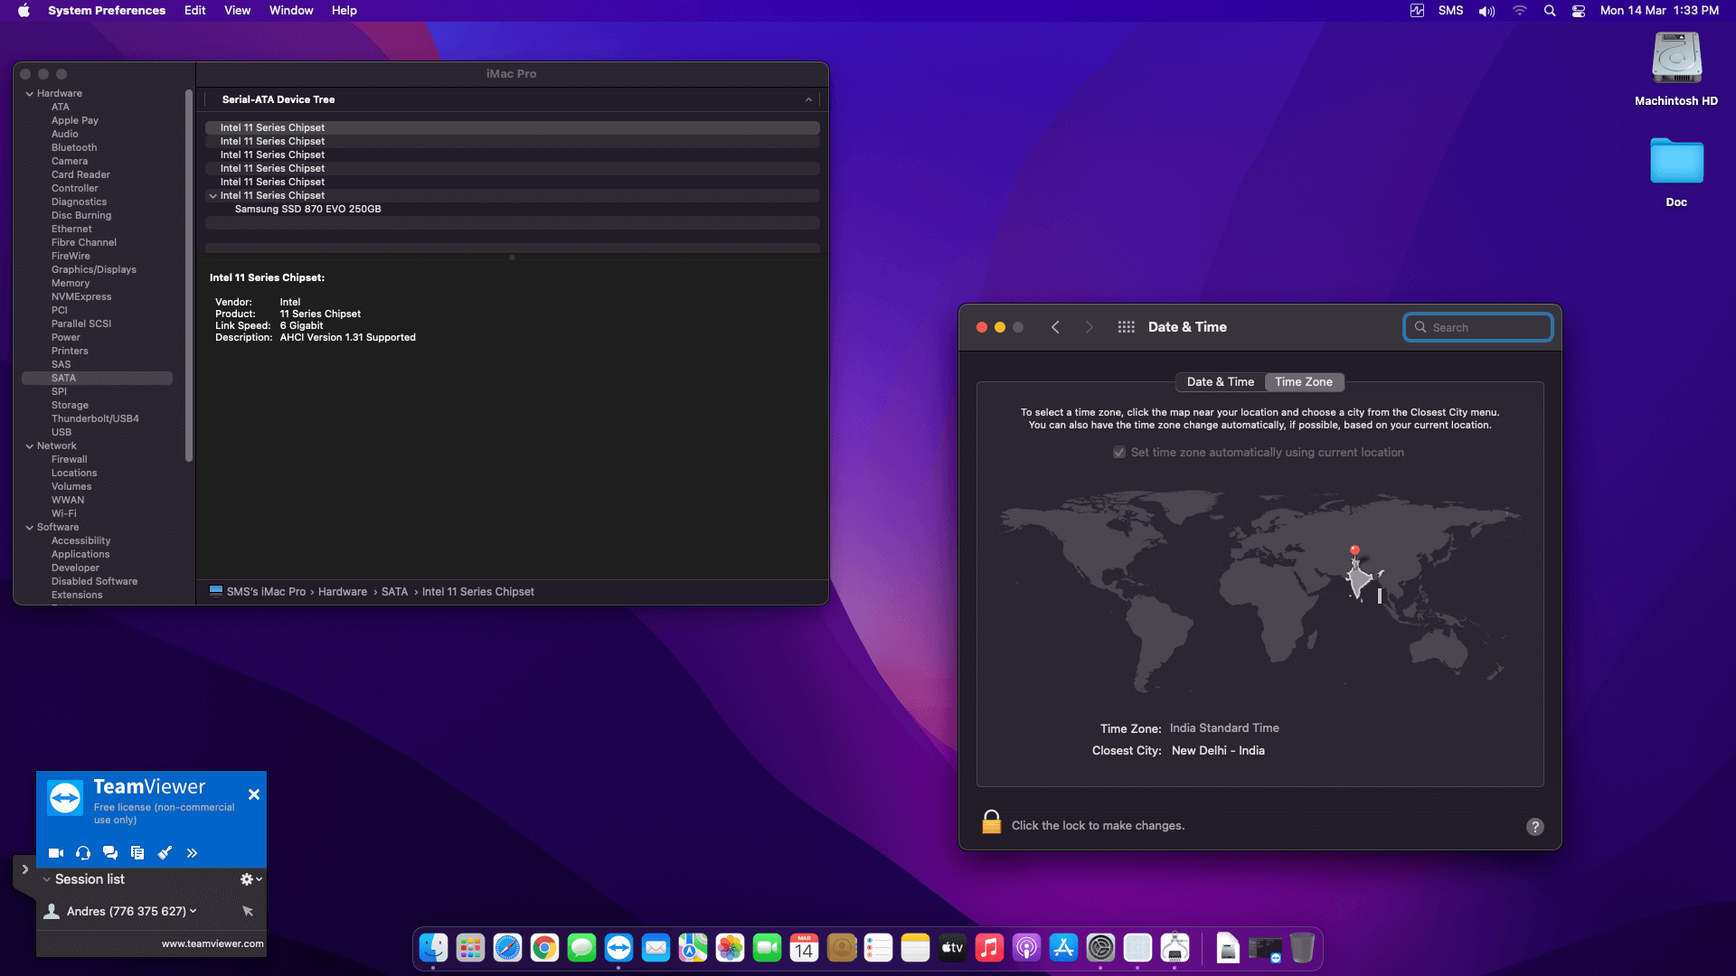Viewport: 1736px width, 976px height.
Task: Start video in the TeamViewer panel
Action: point(55,852)
